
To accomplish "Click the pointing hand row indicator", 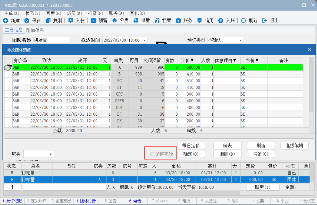I will [x=8, y=67].
